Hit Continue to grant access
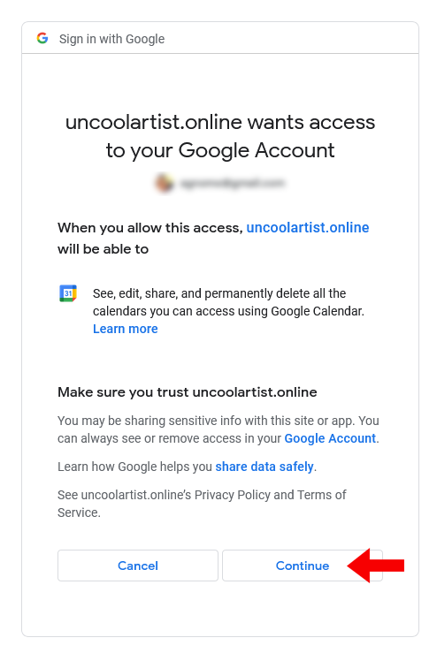The image size is (437, 653). click(x=303, y=566)
